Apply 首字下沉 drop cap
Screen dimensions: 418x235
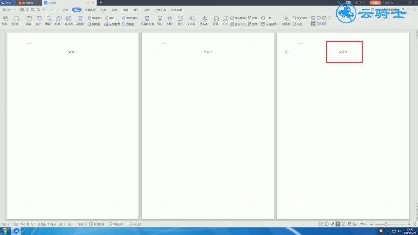point(238,24)
